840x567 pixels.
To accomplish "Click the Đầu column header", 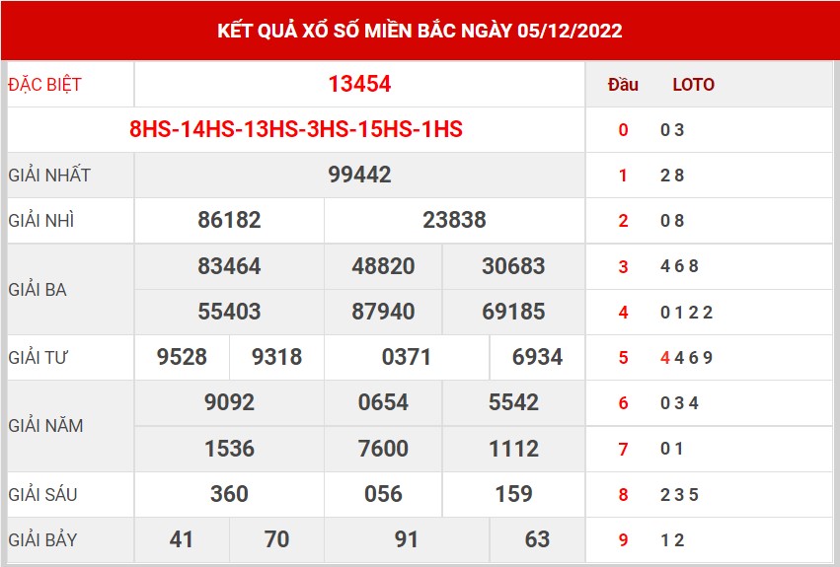I will pyautogui.click(x=623, y=85).
